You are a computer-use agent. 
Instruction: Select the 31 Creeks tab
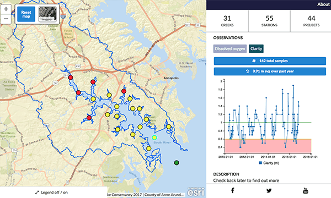(x=227, y=21)
